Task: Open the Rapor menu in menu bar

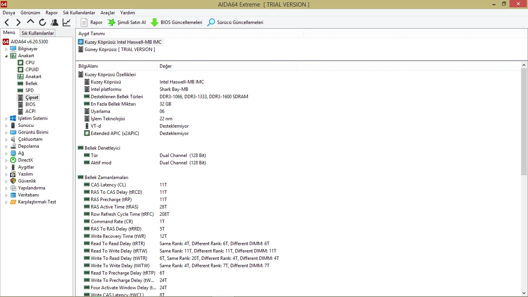Action: click(x=51, y=13)
